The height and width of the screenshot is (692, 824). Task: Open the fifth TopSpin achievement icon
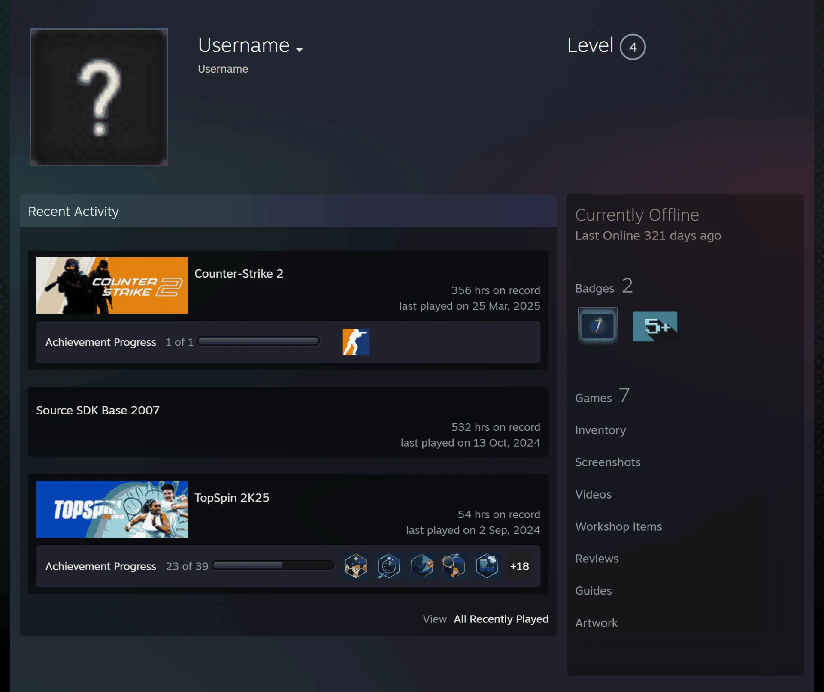tap(487, 566)
